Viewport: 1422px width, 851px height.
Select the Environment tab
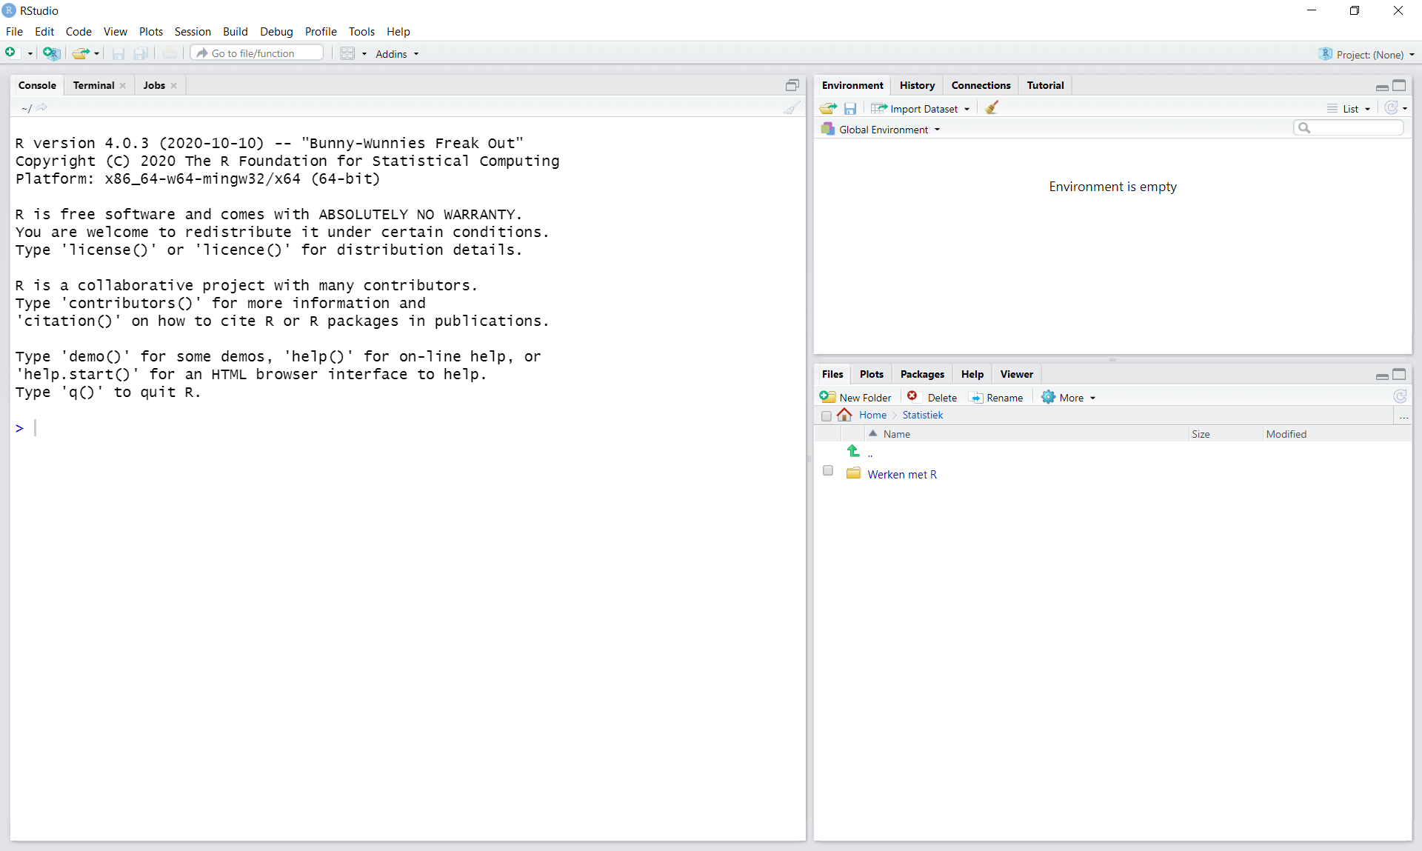pyautogui.click(x=851, y=84)
